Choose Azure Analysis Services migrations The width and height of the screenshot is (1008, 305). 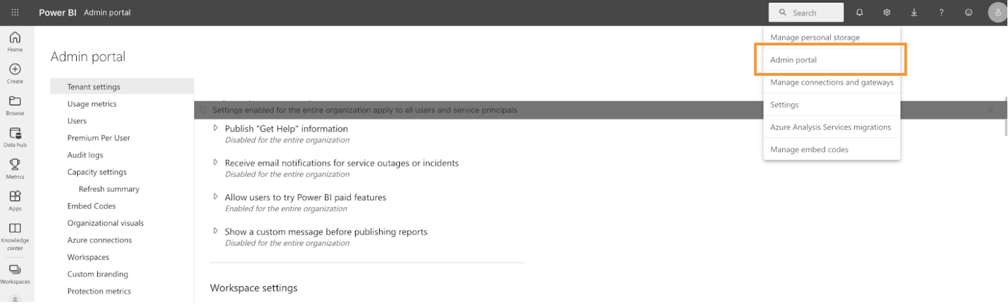832,127
